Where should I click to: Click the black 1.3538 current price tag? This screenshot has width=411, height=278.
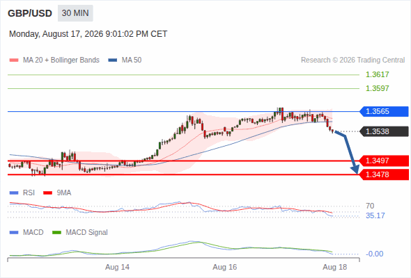(x=384, y=131)
